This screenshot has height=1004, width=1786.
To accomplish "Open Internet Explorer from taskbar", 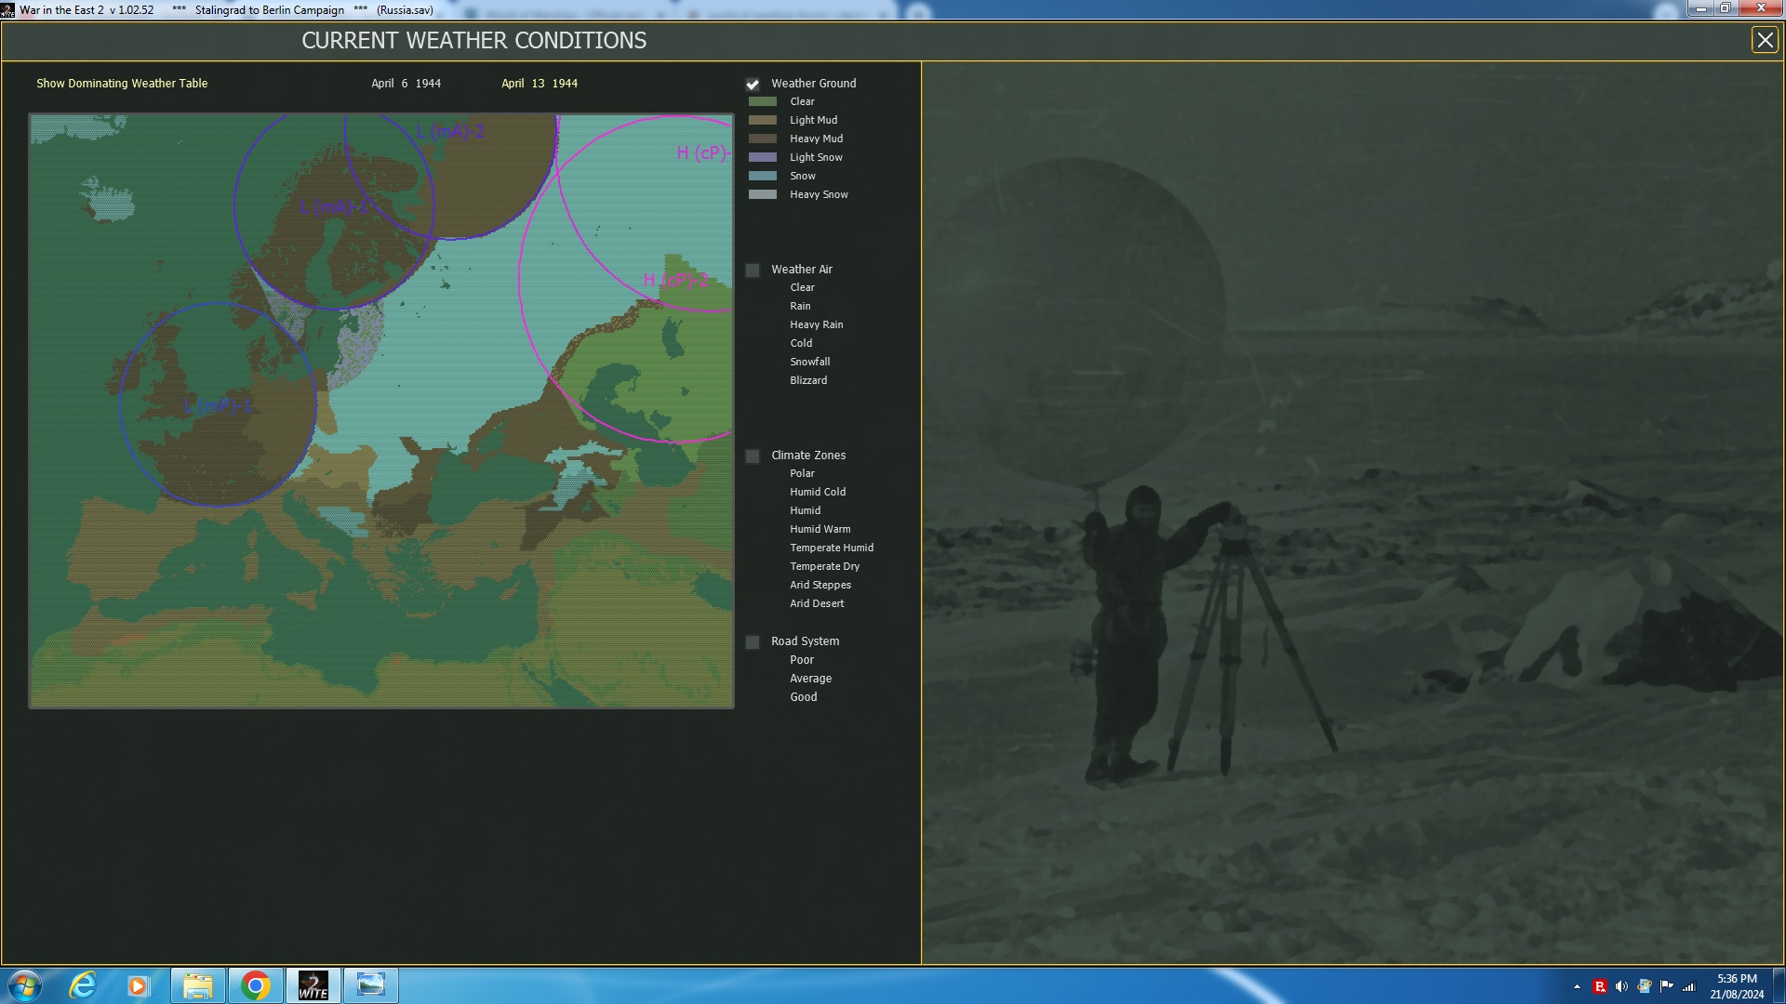I will pos(84,985).
